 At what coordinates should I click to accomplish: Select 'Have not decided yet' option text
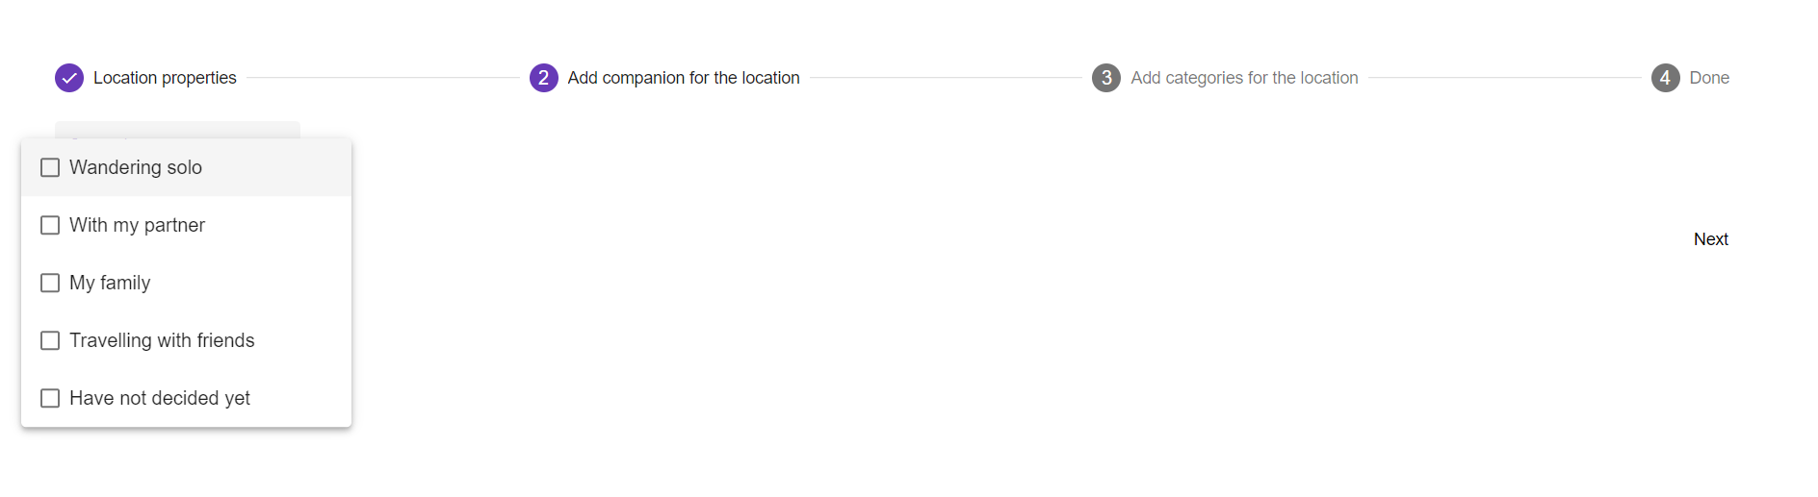(x=160, y=398)
